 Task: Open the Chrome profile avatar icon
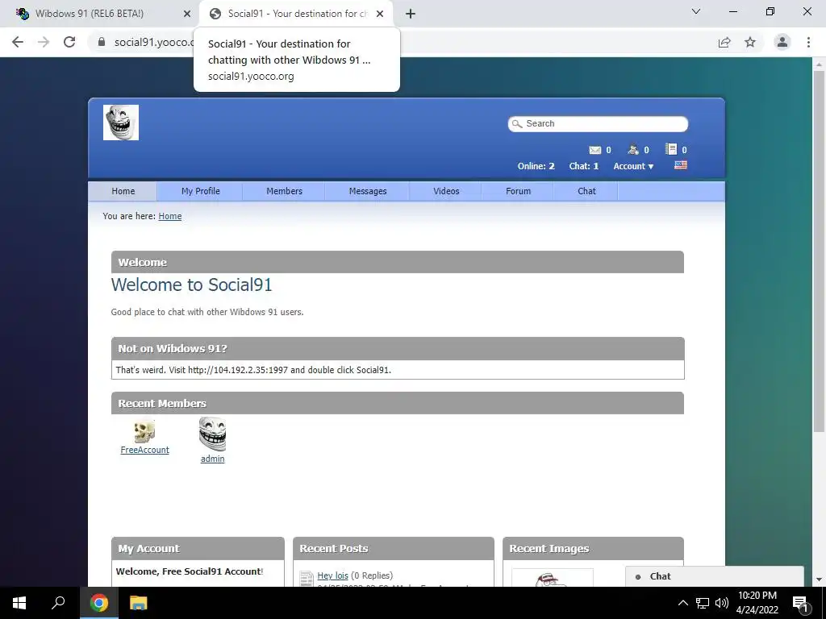click(x=782, y=42)
